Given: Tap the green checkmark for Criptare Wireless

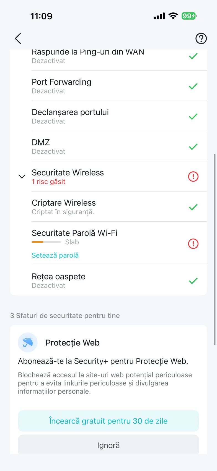Looking at the screenshot, I should tap(193, 207).
